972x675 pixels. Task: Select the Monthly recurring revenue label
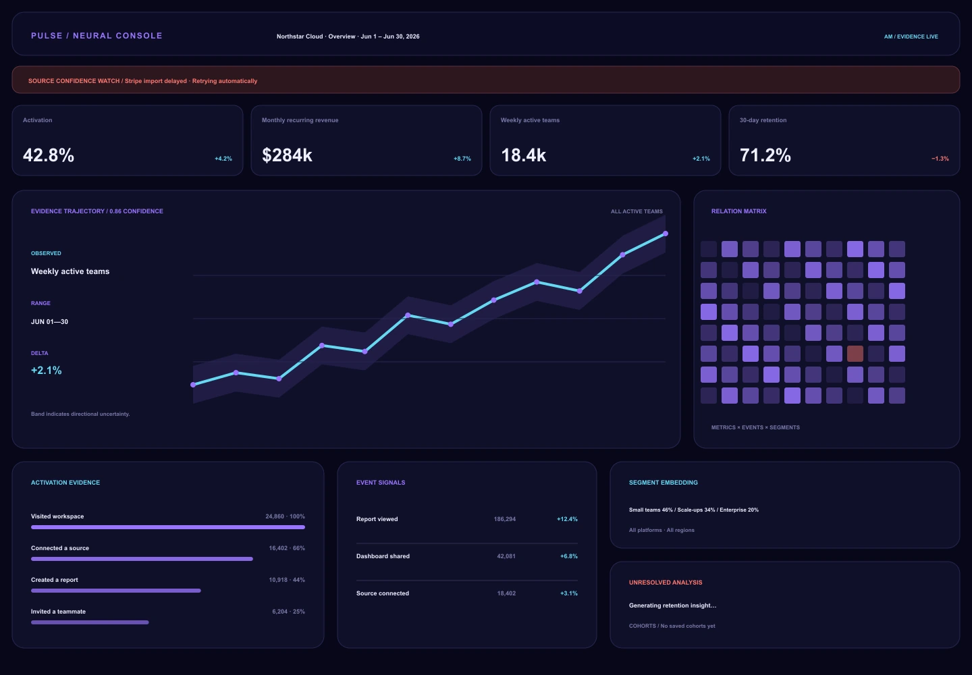[300, 120]
